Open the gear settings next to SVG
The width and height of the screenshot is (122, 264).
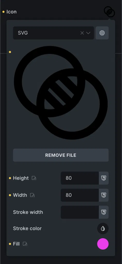102,33
